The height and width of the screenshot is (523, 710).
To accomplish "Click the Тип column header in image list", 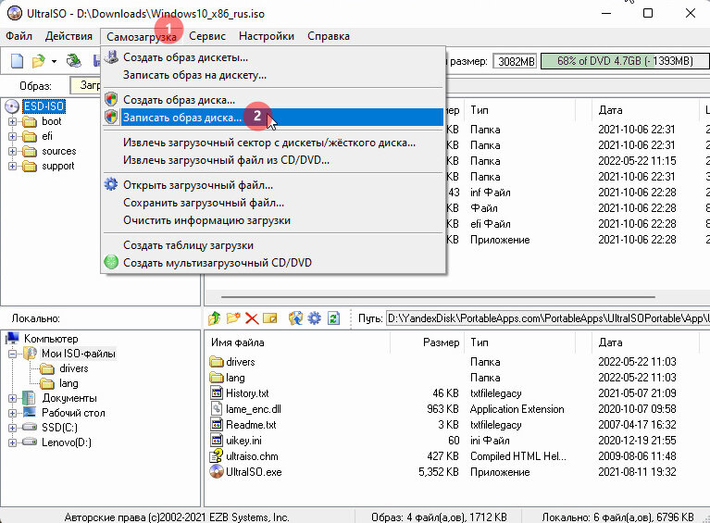I will (x=520, y=110).
